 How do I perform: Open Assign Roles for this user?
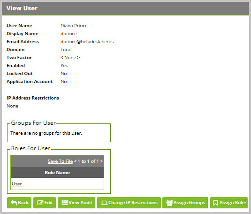pos(229,203)
